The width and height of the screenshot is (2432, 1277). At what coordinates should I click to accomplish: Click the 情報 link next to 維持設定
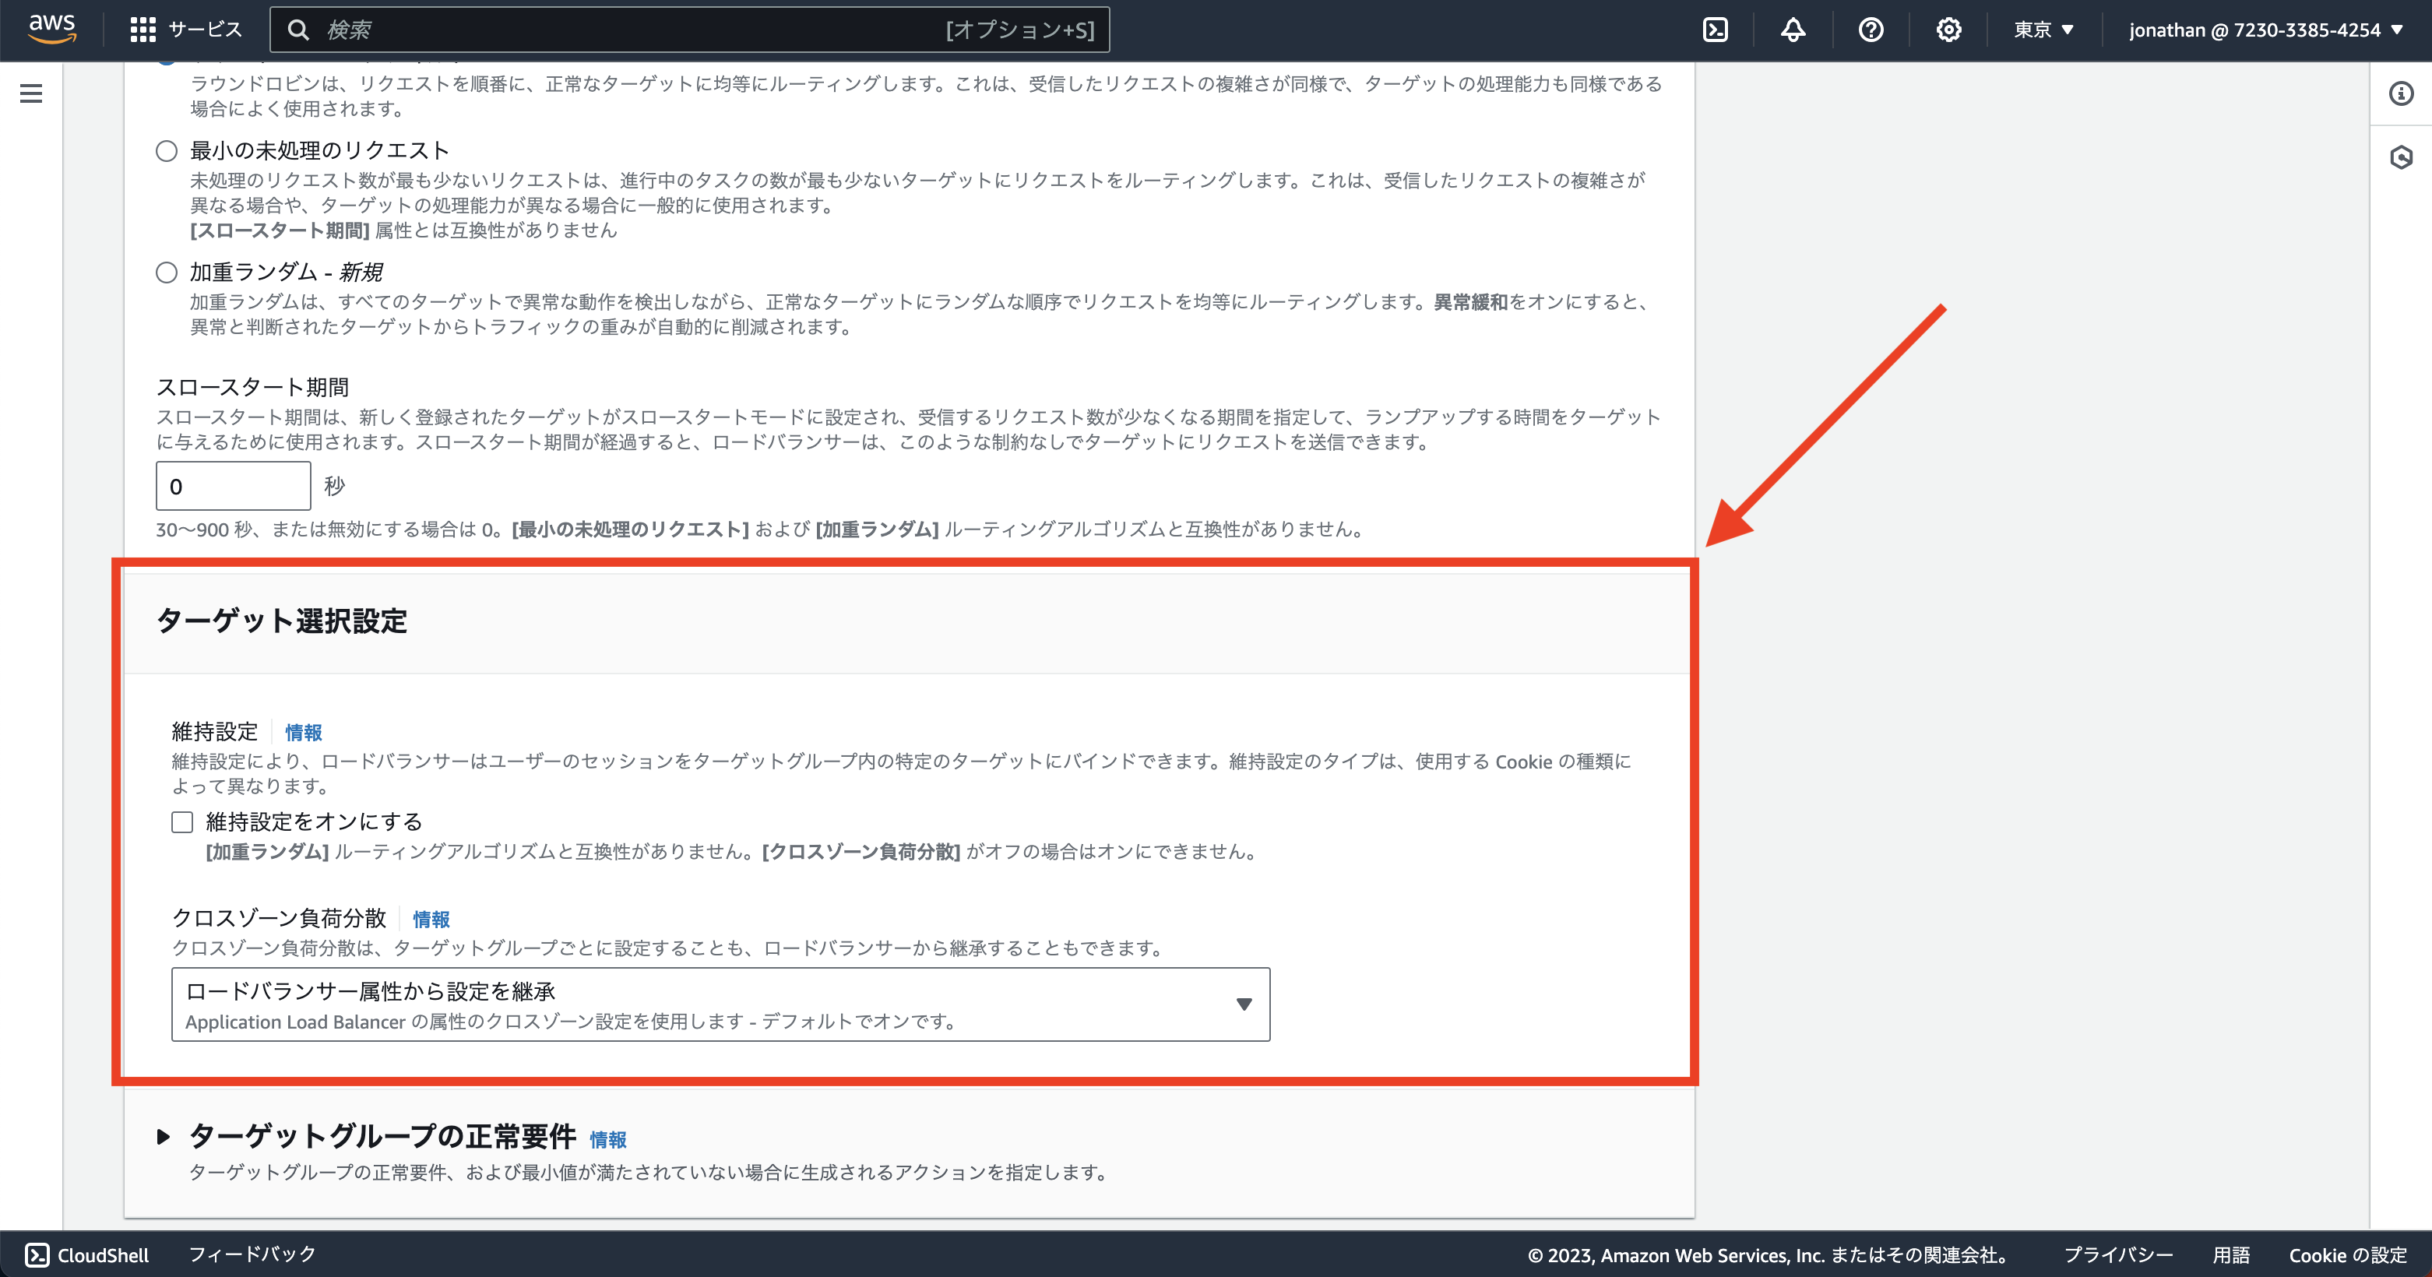pos(302,733)
